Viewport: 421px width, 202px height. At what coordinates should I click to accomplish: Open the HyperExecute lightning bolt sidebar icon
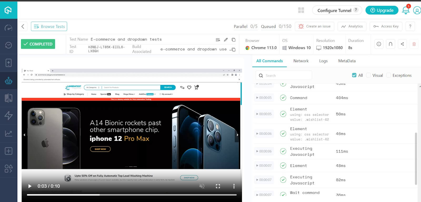pos(8,116)
